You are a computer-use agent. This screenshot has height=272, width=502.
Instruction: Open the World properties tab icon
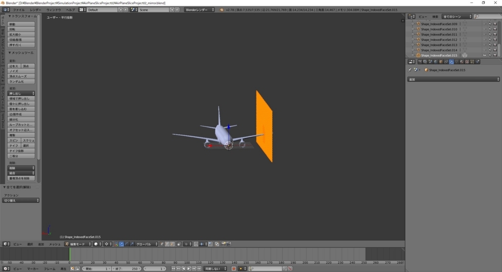click(435, 62)
